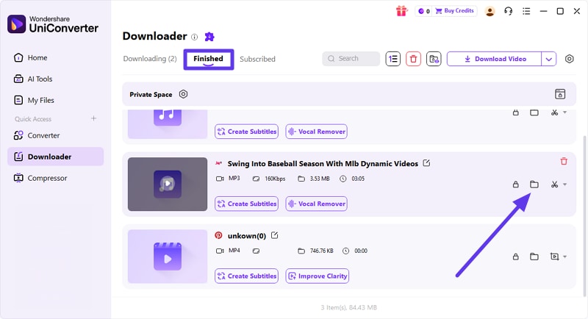Viewport: 588px width, 319px height.
Task: Click the 3.53 MB file size text
Action: point(320,179)
